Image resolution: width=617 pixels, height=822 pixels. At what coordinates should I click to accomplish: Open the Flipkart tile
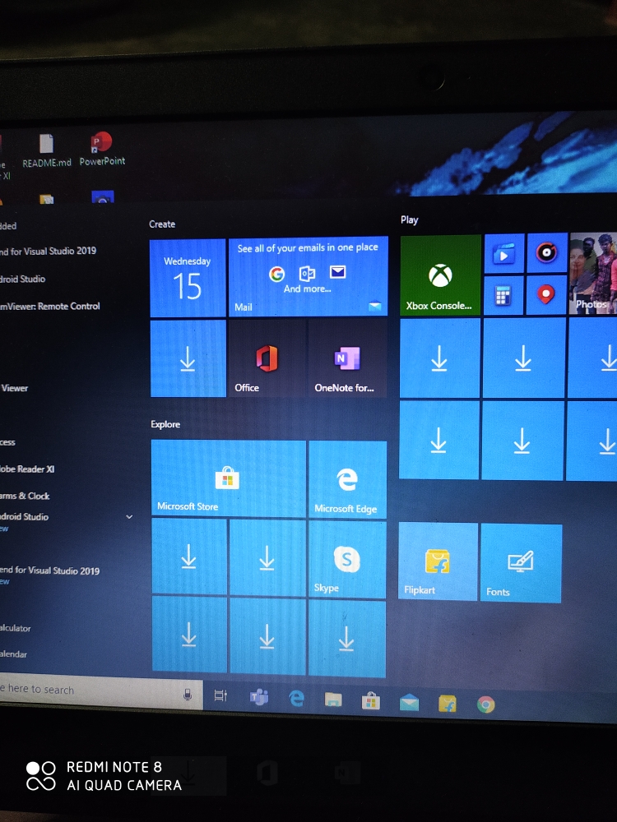point(438,562)
